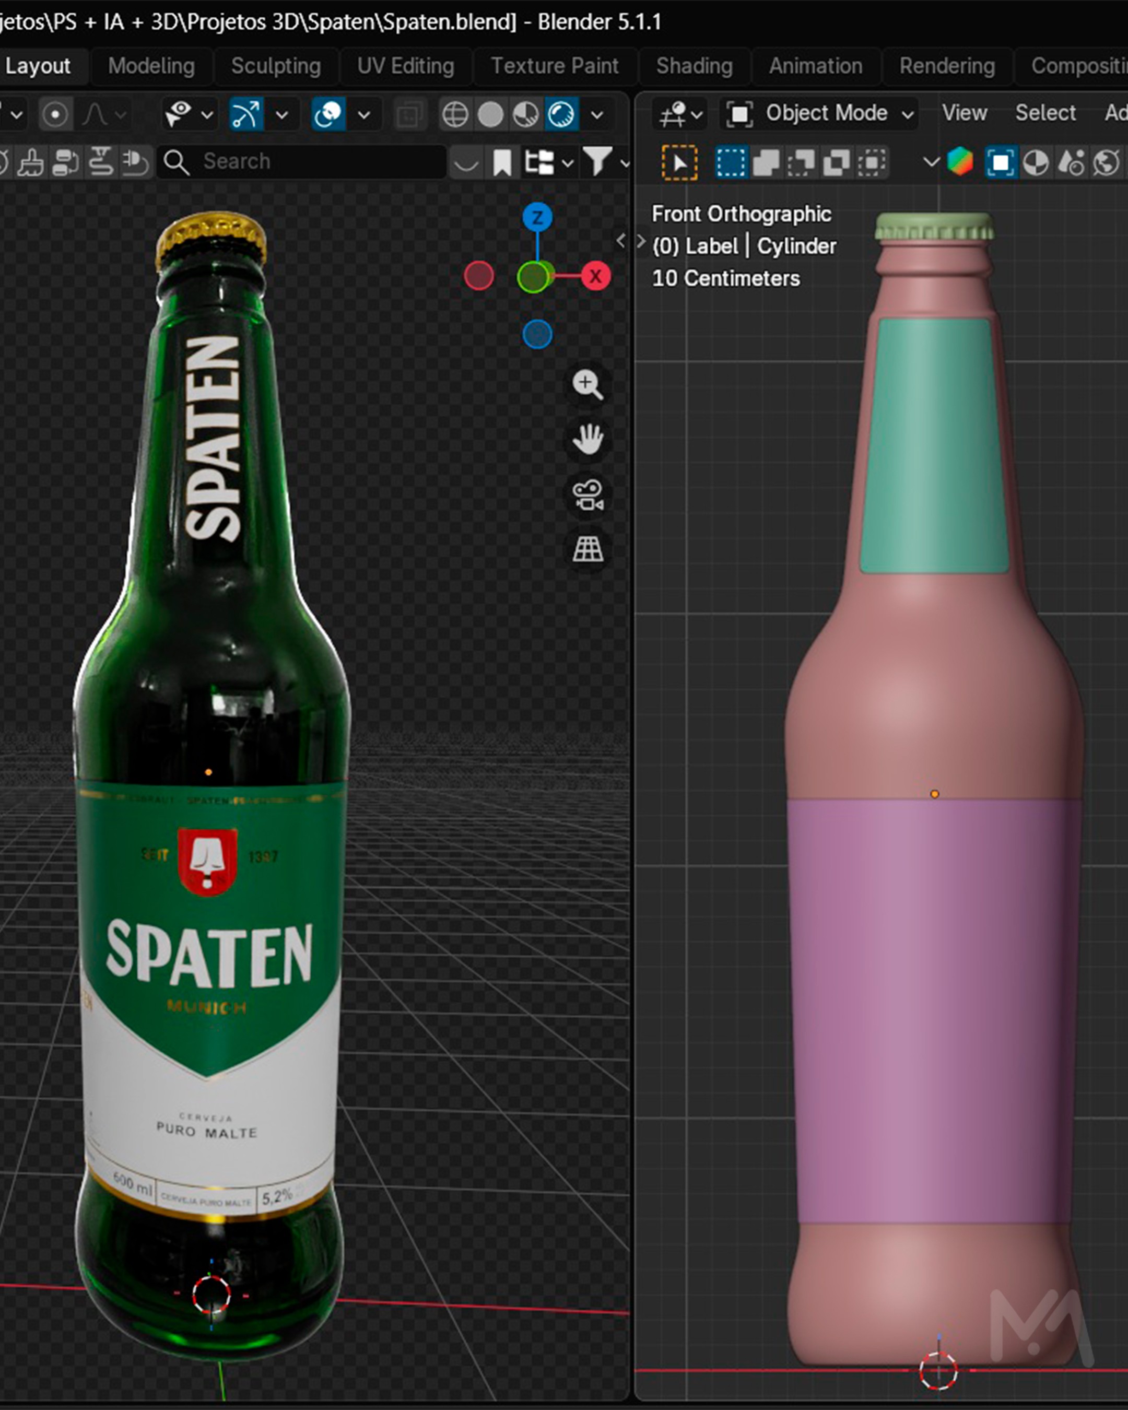Toggle proportional editing
The width and height of the screenshot is (1128, 1410).
(x=55, y=115)
